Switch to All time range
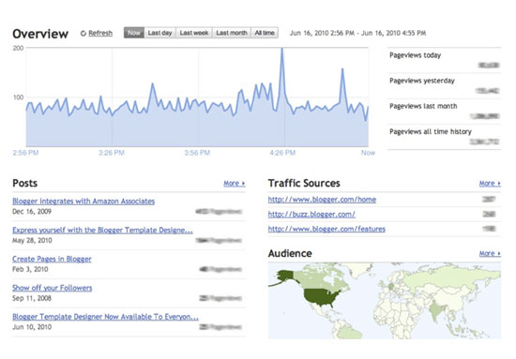The width and height of the screenshot is (516, 359). (x=265, y=33)
